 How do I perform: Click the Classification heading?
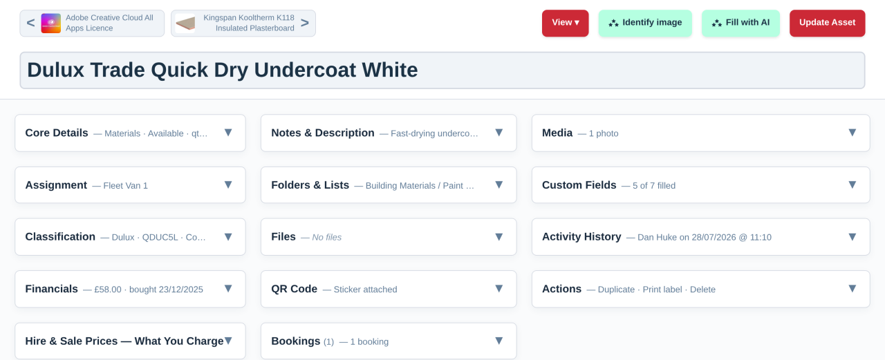pos(60,237)
